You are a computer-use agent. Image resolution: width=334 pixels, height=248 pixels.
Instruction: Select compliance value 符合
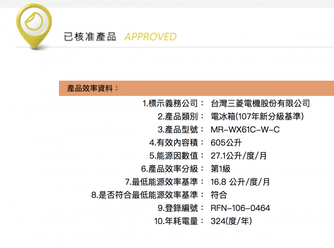[x=219, y=195]
